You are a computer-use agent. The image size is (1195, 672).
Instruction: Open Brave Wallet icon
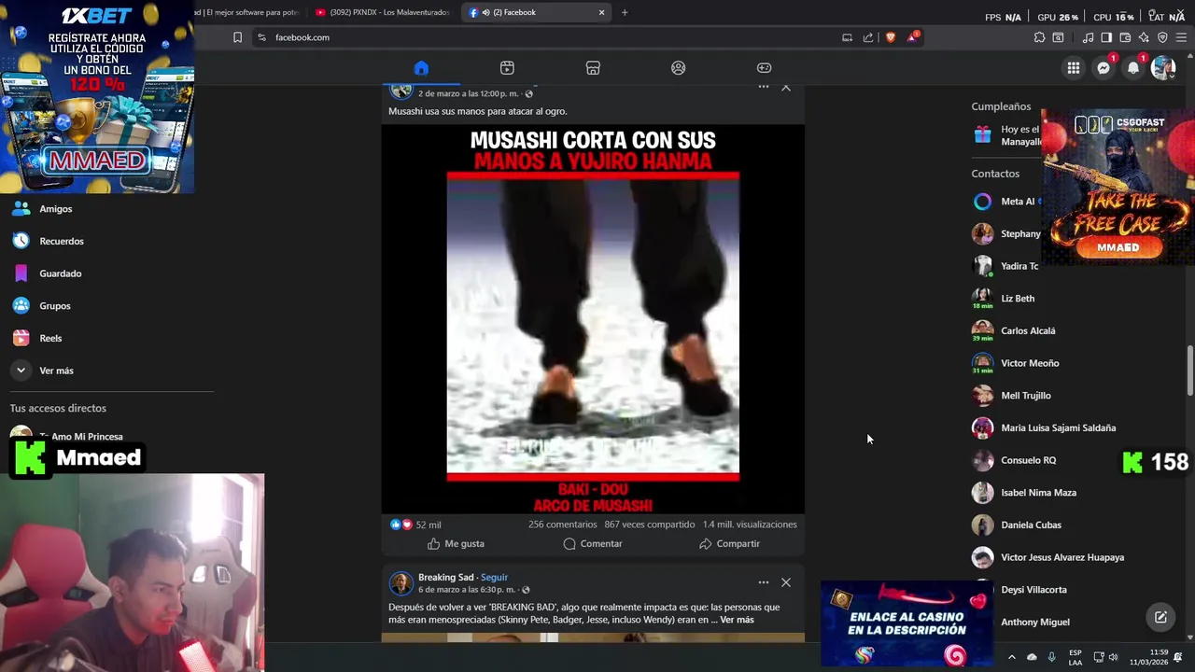(x=1125, y=37)
